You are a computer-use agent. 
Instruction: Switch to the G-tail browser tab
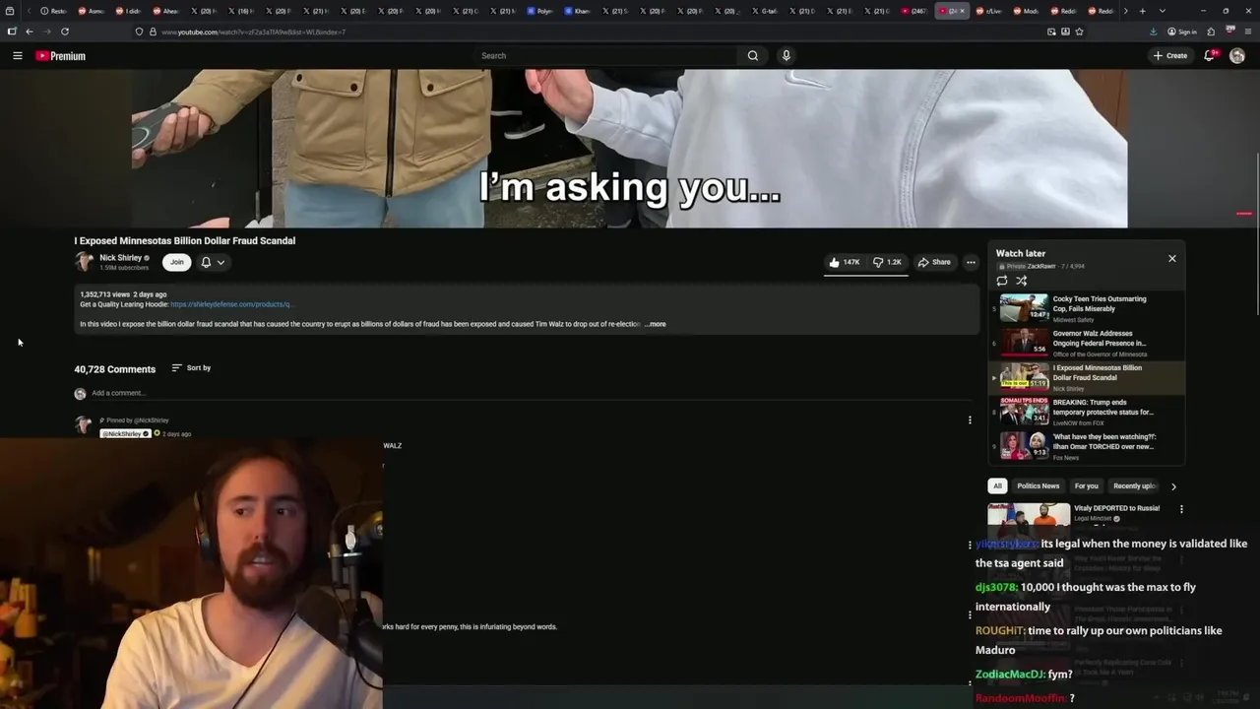coord(765,11)
